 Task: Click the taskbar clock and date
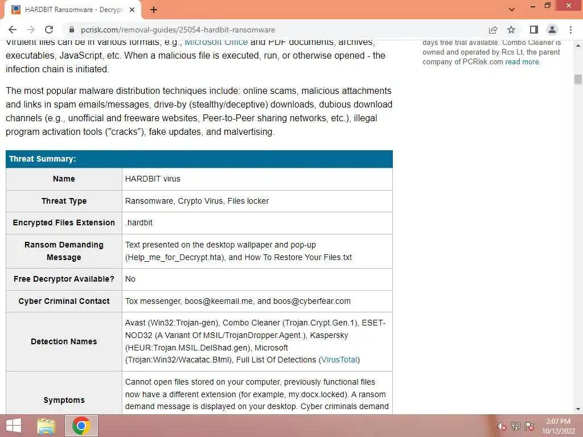pos(559,426)
